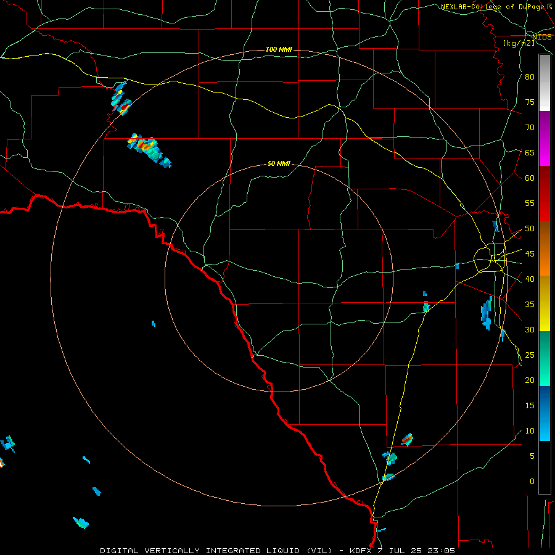Click the [kg/m2] units label
The width and height of the screenshot is (555, 555).
[519, 43]
